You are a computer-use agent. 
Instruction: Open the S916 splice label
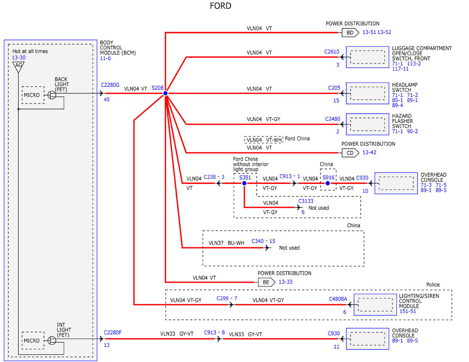(x=329, y=177)
